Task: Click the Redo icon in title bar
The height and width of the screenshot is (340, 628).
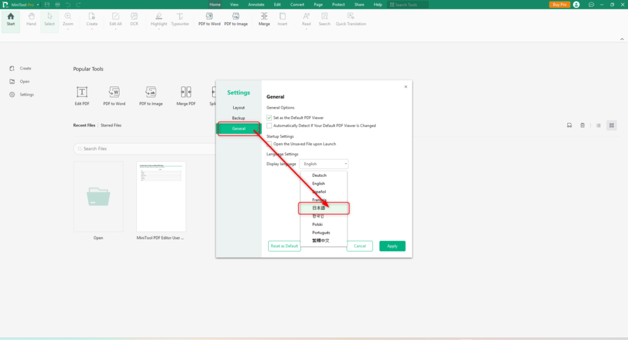Action: tap(78, 4)
